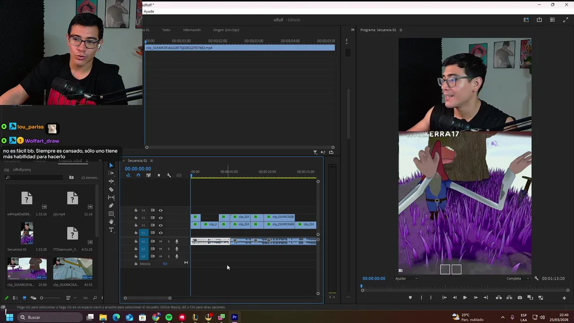Open workspaces menu in top bar
Viewport: 574px width, 323px height.
pos(526,20)
